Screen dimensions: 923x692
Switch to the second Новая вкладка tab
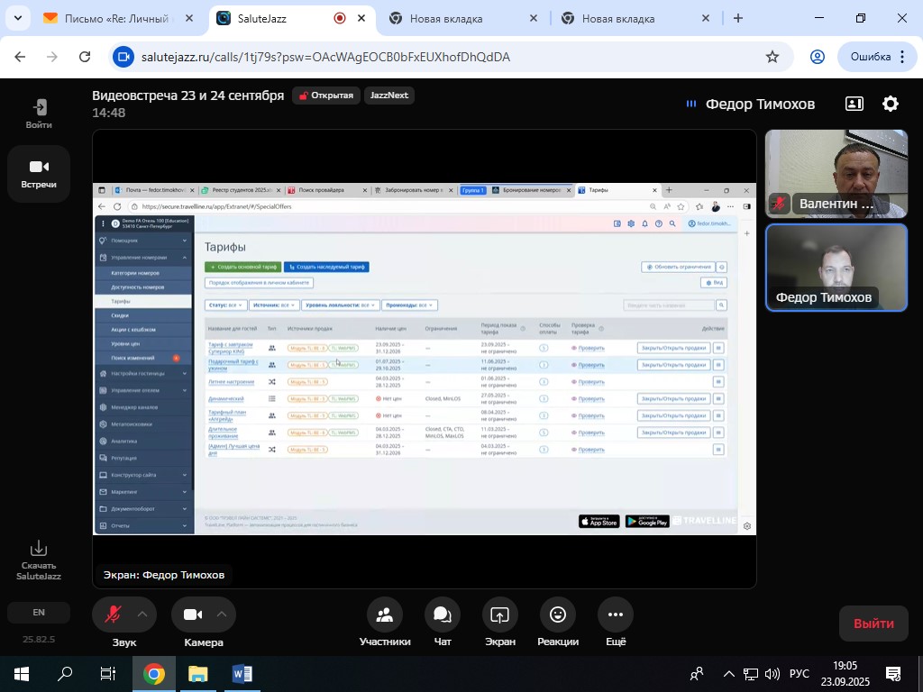coord(617,18)
